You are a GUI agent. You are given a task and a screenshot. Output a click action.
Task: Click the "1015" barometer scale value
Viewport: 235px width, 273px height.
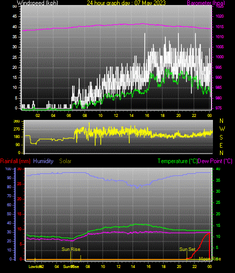(x=219, y=27)
